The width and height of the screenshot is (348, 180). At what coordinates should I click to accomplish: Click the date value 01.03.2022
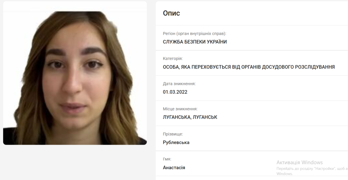click(x=175, y=92)
